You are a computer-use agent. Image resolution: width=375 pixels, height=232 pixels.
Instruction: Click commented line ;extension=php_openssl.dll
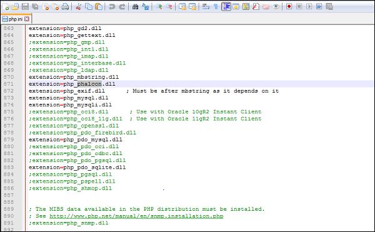[x=74, y=126]
